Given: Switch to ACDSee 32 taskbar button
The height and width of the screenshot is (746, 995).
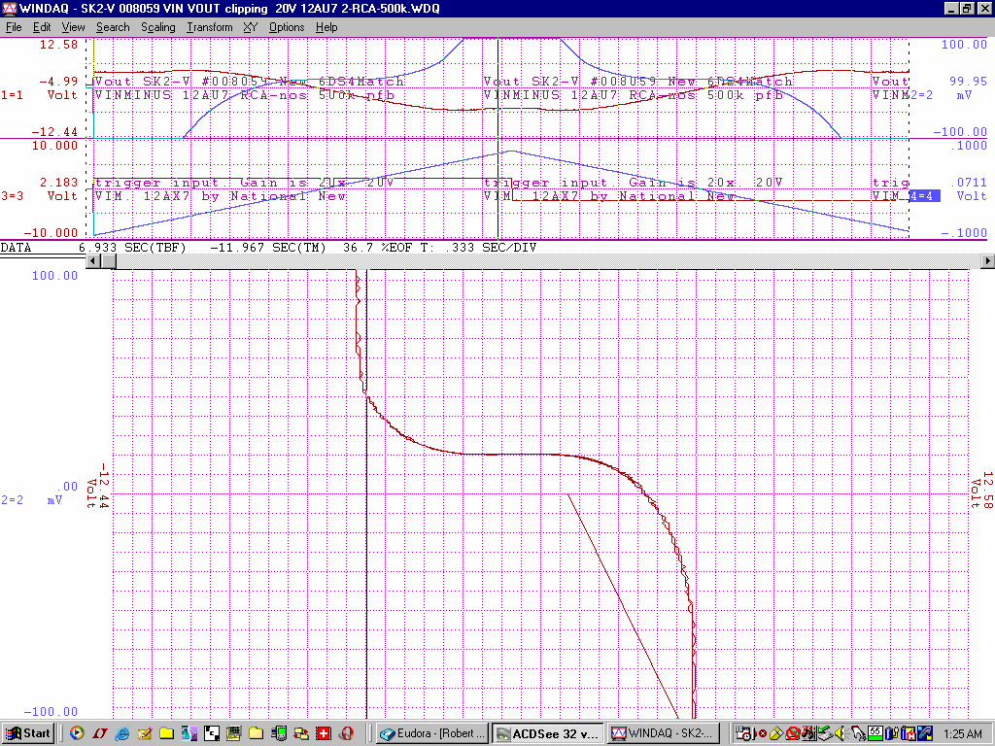Looking at the screenshot, I should point(546,733).
